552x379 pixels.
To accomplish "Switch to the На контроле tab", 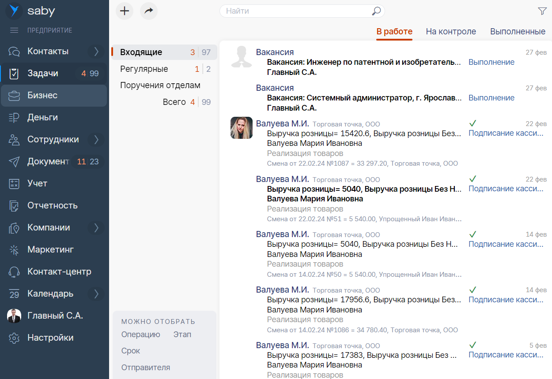I will [451, 32].
